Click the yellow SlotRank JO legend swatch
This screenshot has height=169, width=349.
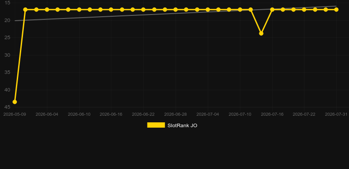pyautogui.click(x=156, y=125)
